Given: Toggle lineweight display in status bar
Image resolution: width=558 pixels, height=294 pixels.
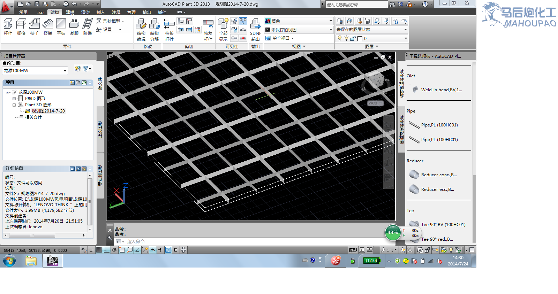Looking at the screenshot, I should coord(160,250).
